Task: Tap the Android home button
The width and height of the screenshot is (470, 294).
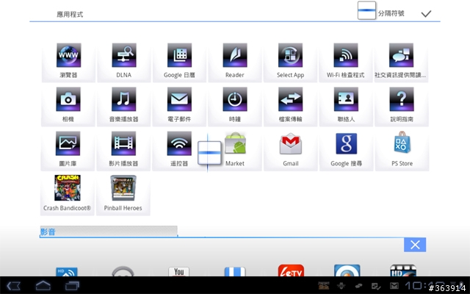Action: pyautogui.click(x=43, y=285)
